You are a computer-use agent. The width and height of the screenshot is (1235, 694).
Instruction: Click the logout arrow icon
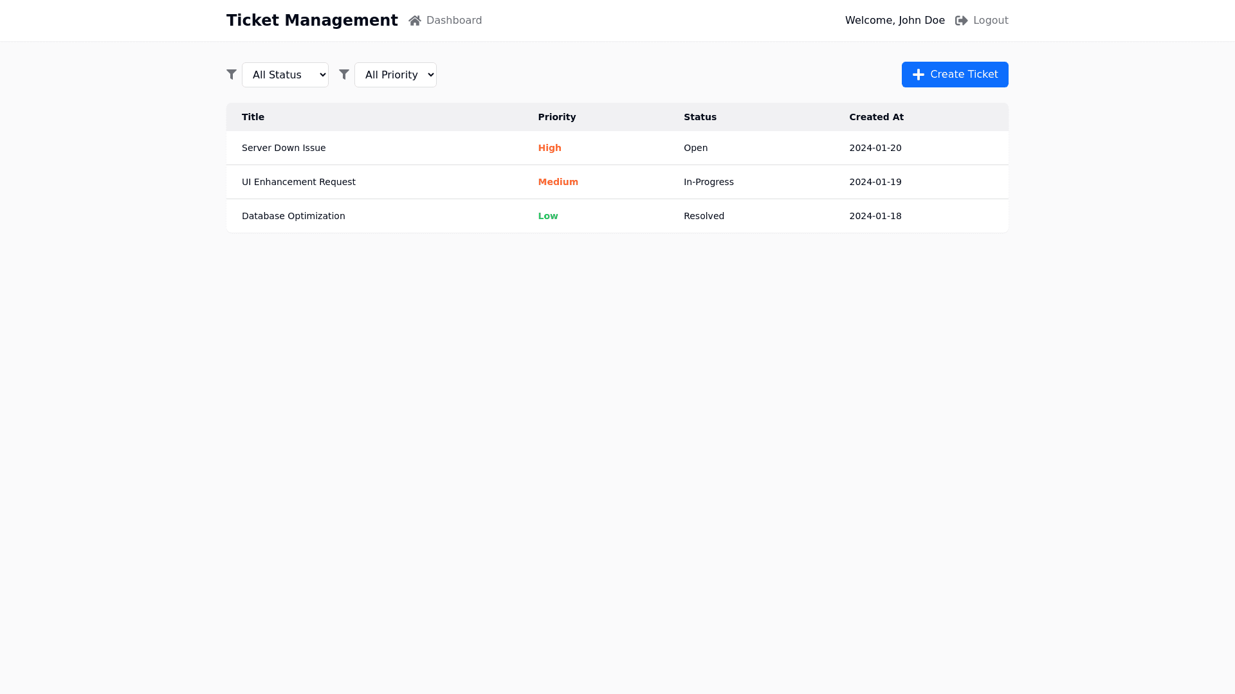coord(961,21)
